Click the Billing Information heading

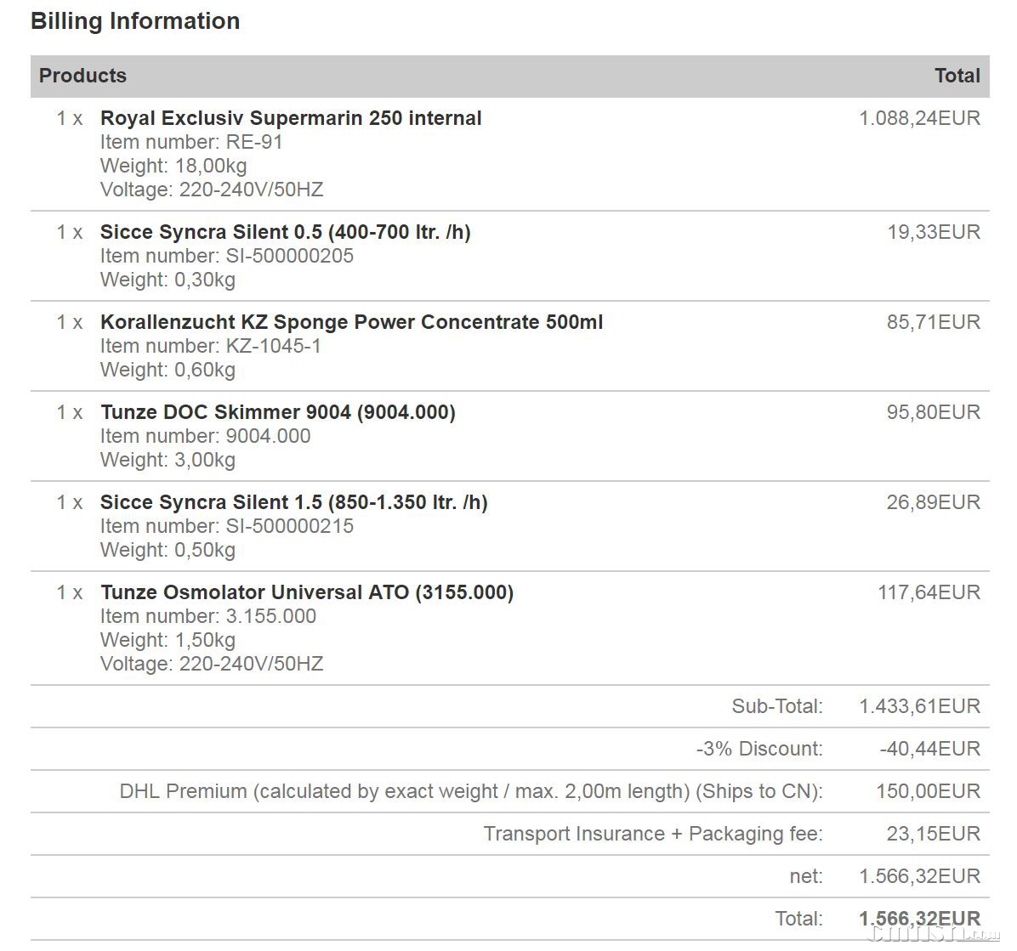135,21
